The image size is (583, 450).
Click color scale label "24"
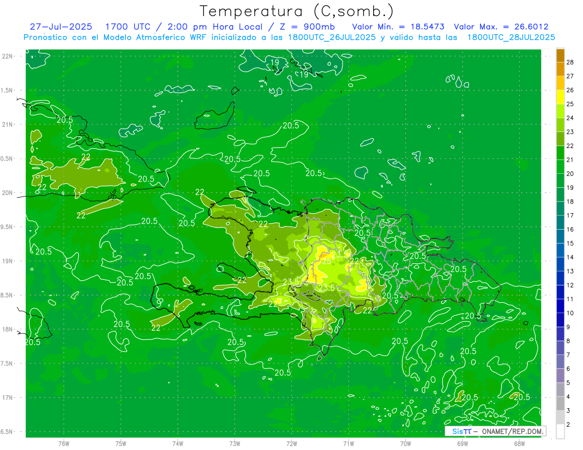(x=570, y=118)
